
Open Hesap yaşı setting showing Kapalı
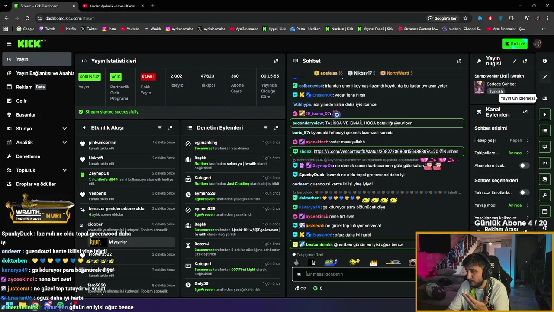502,140
